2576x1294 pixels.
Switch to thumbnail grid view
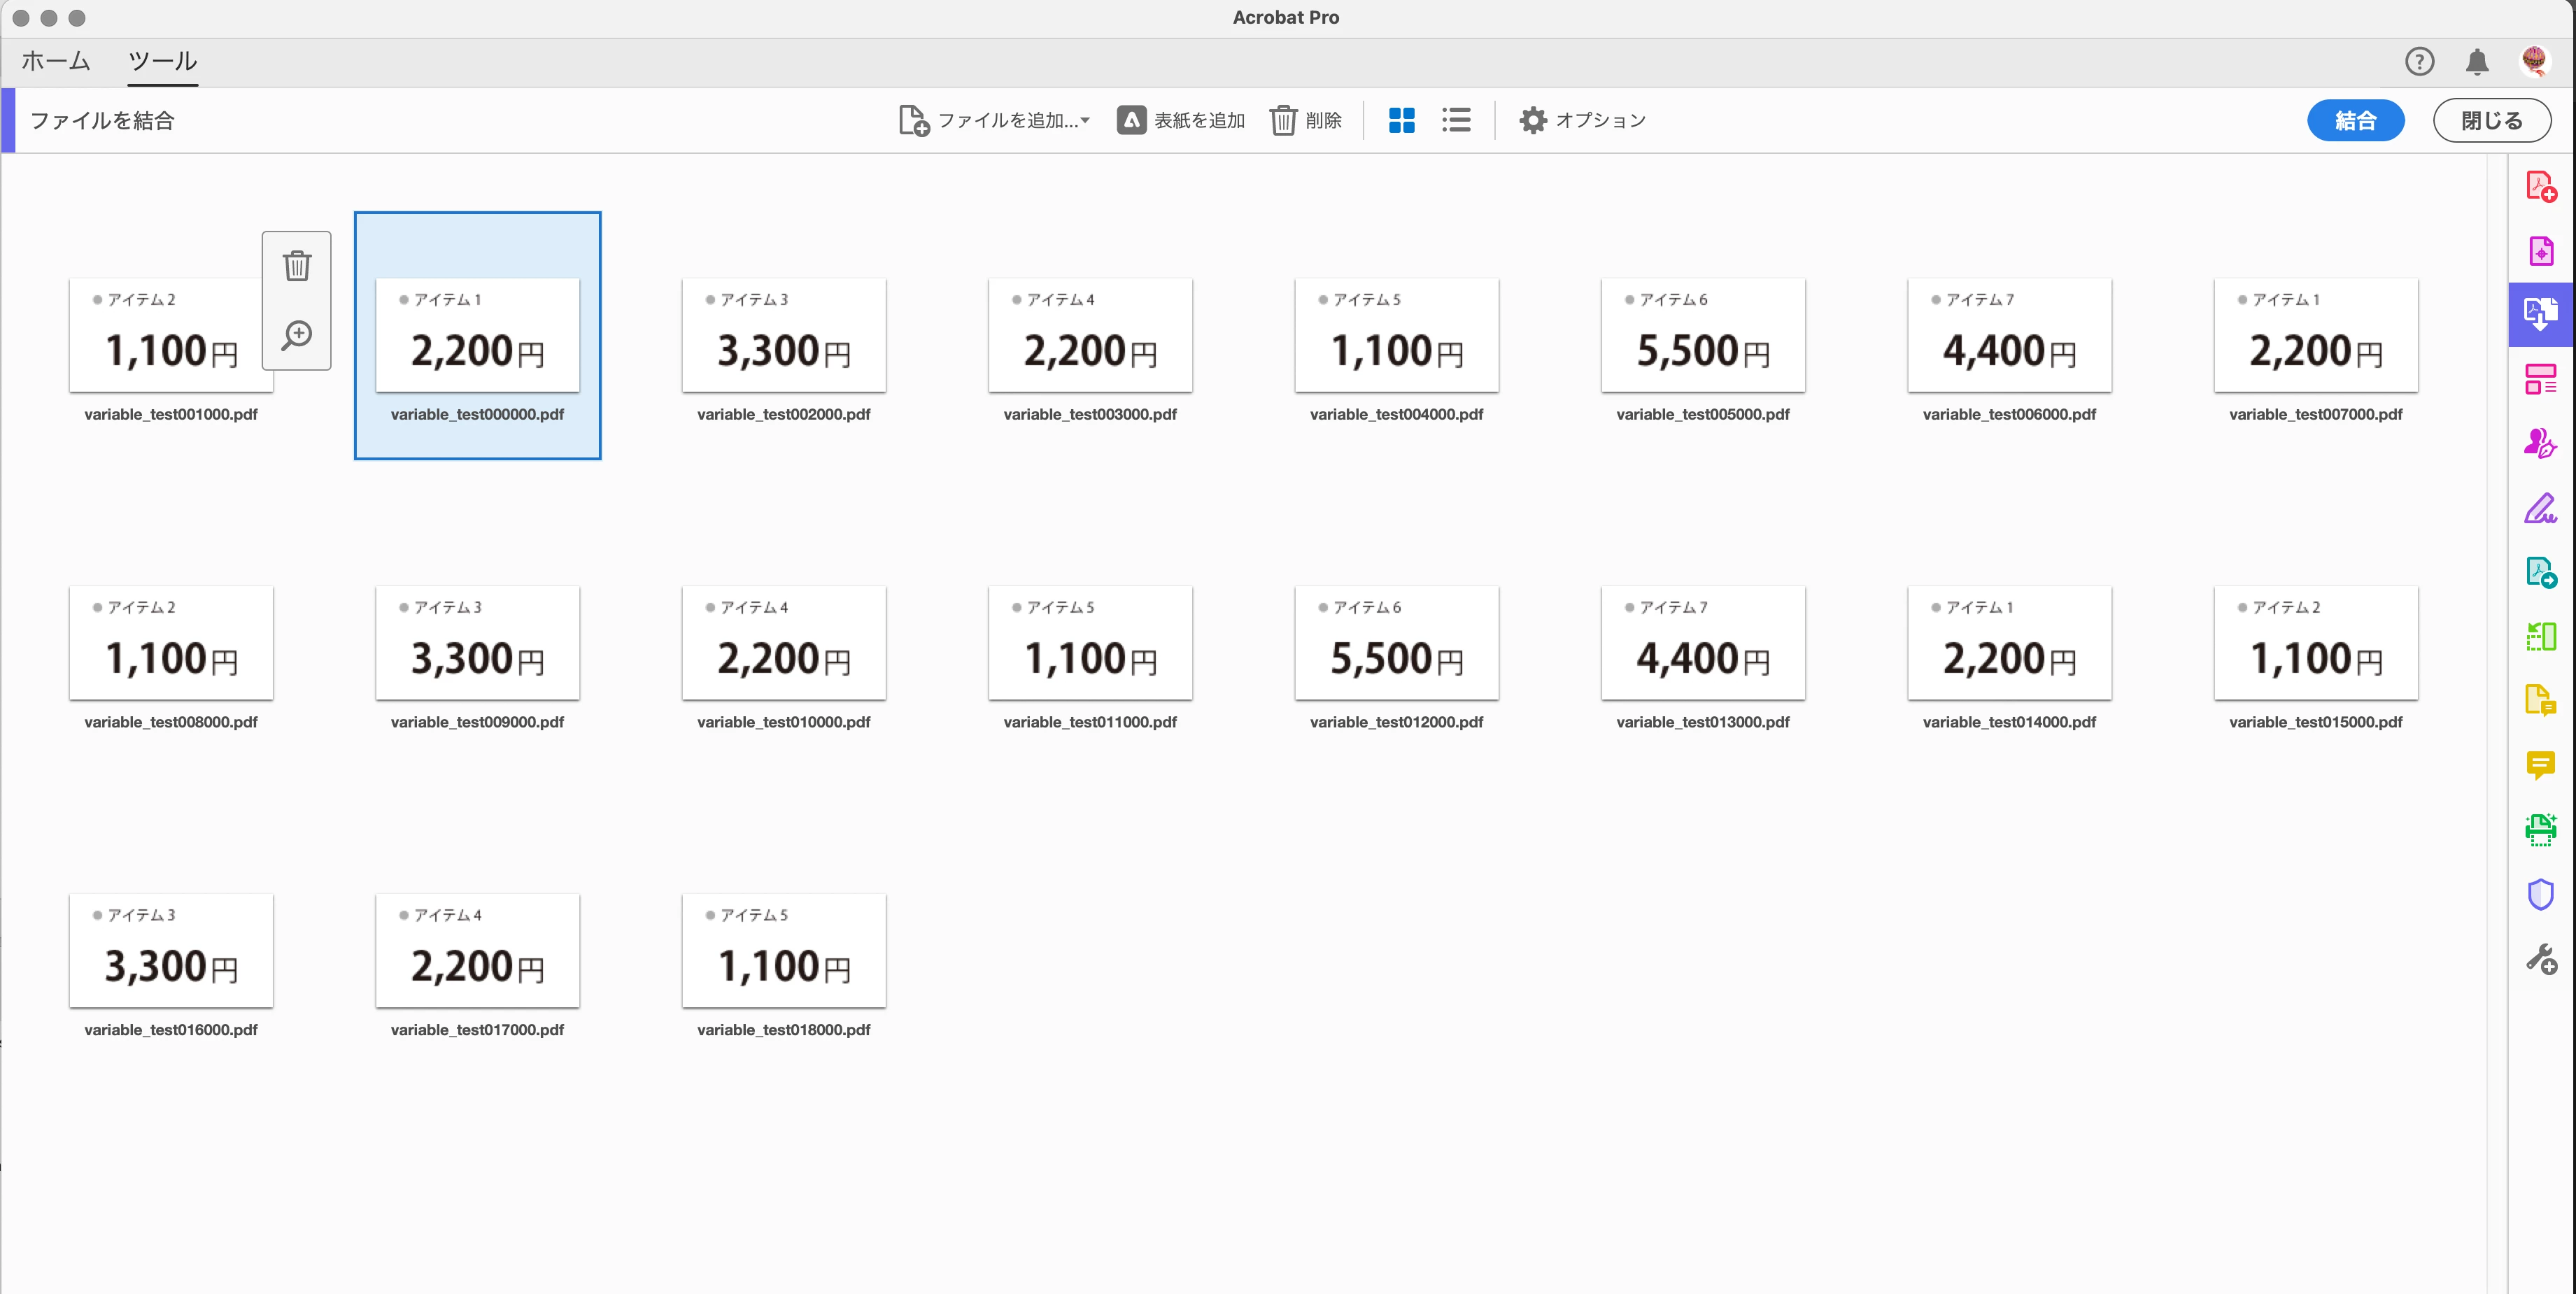(x=1401, y=120)
